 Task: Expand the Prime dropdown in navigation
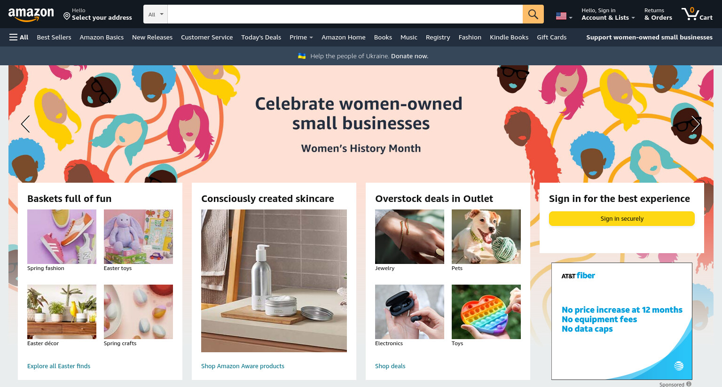(301, 37)
